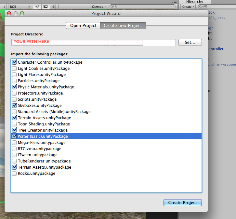
Task: Check Mega-Fiers.unitypackage
Action: point(14,142)
